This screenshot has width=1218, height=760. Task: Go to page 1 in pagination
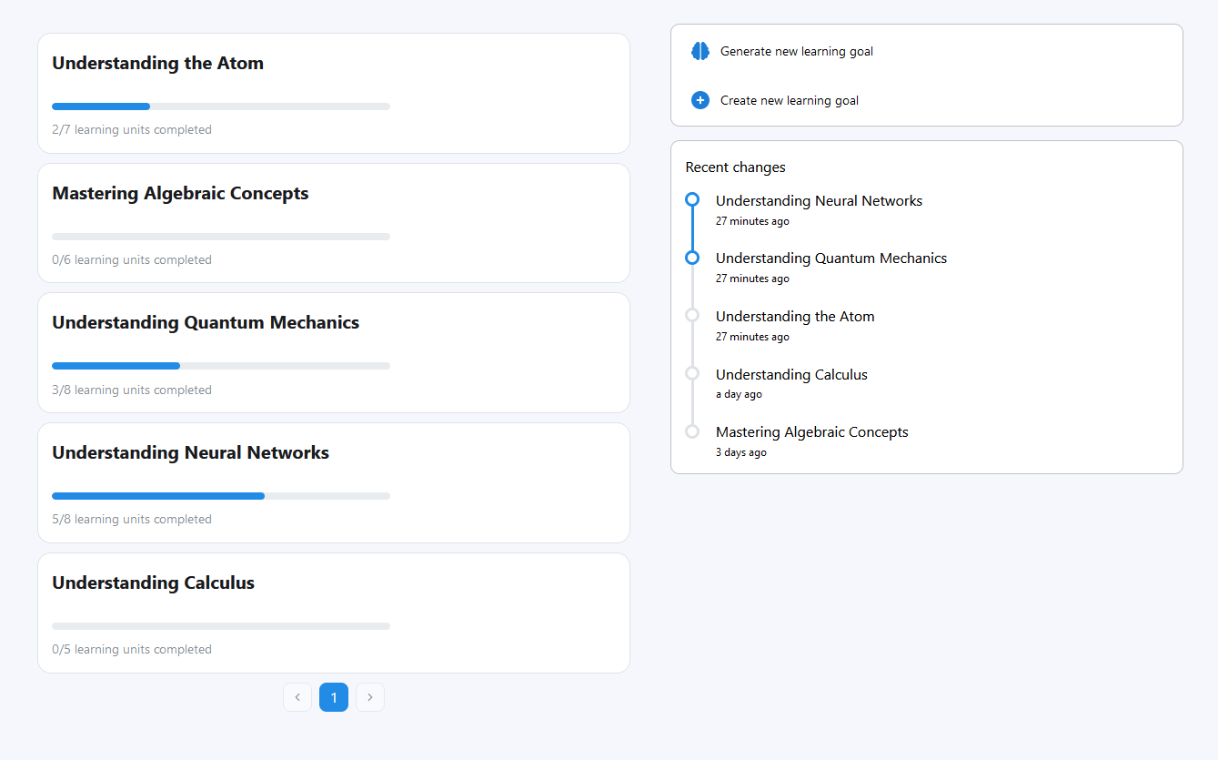coord(334,697)
